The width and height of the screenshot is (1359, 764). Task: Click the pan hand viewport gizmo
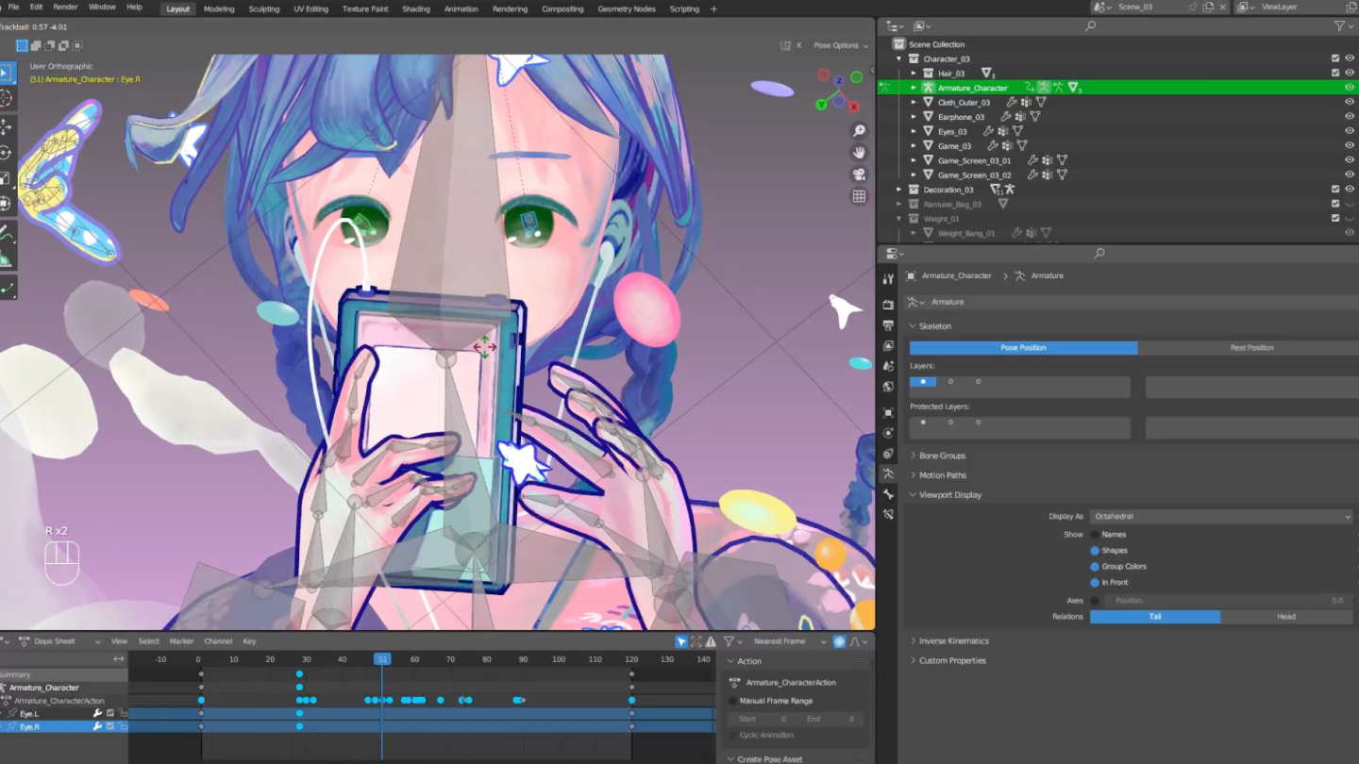859,153
